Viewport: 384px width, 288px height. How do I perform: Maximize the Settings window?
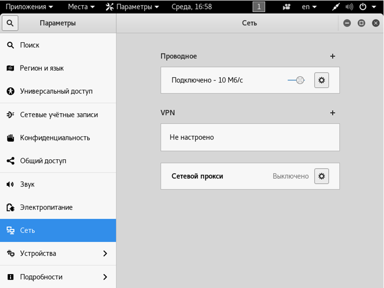coord(361,23)
